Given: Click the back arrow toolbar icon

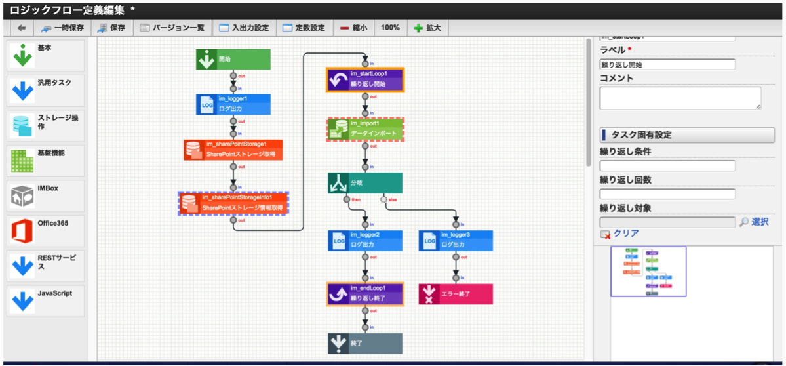Looking at the screenshot, I should tap(22, 28).
